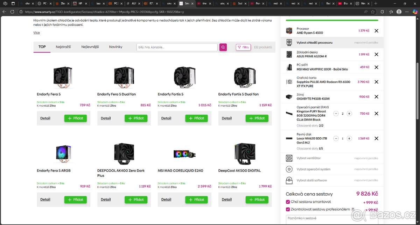Viewport: 420px width, 225px height.
Task: Open the Endorfy Fera 5 ARGB product image
Action: pos(64,154)
